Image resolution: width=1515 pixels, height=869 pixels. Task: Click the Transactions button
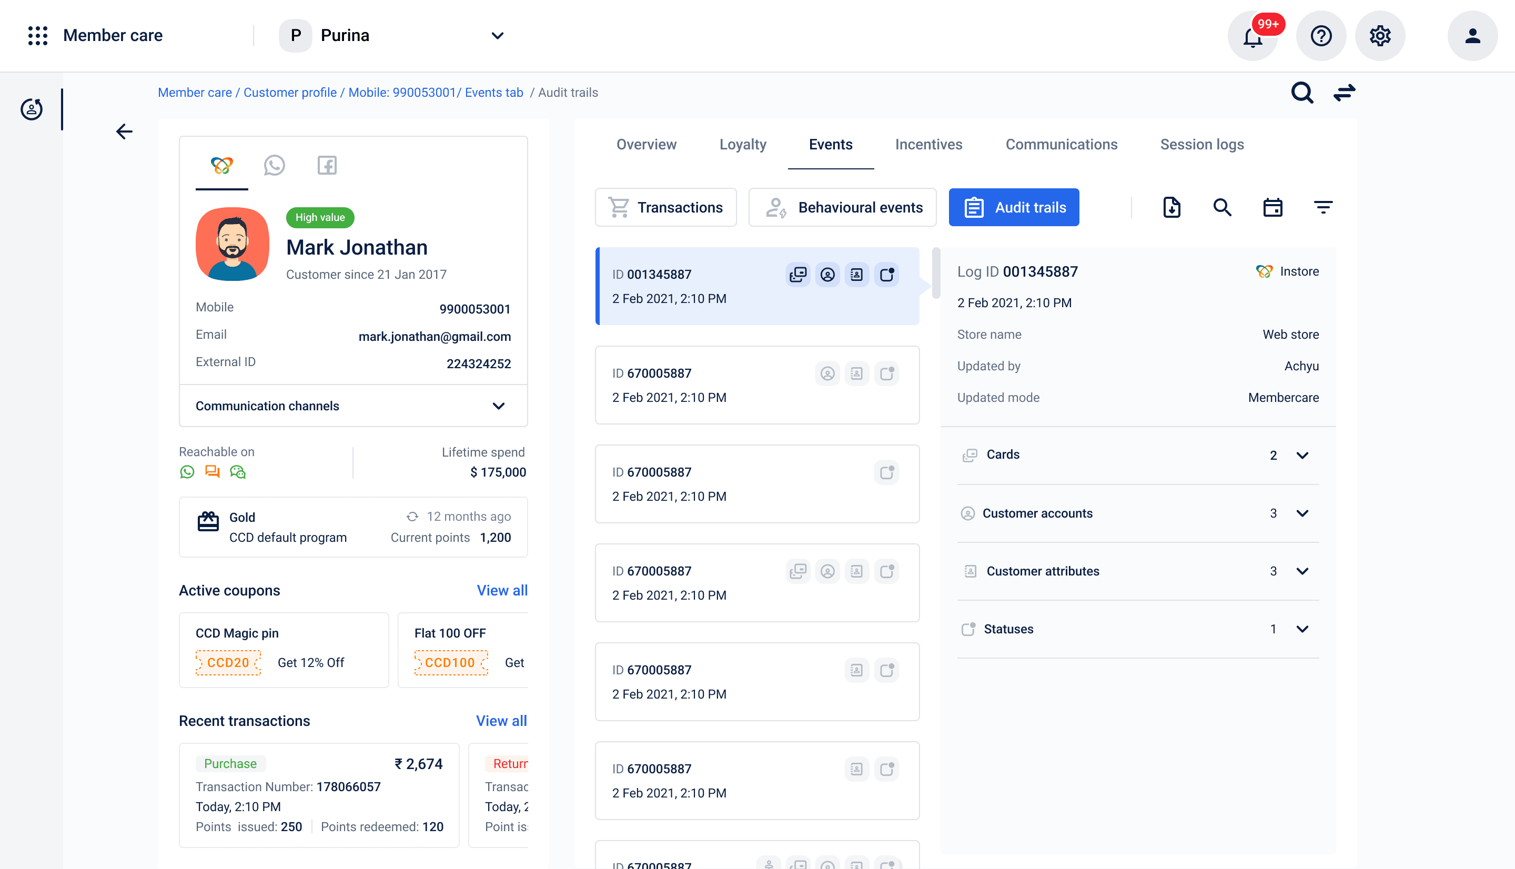coord(665,207)
